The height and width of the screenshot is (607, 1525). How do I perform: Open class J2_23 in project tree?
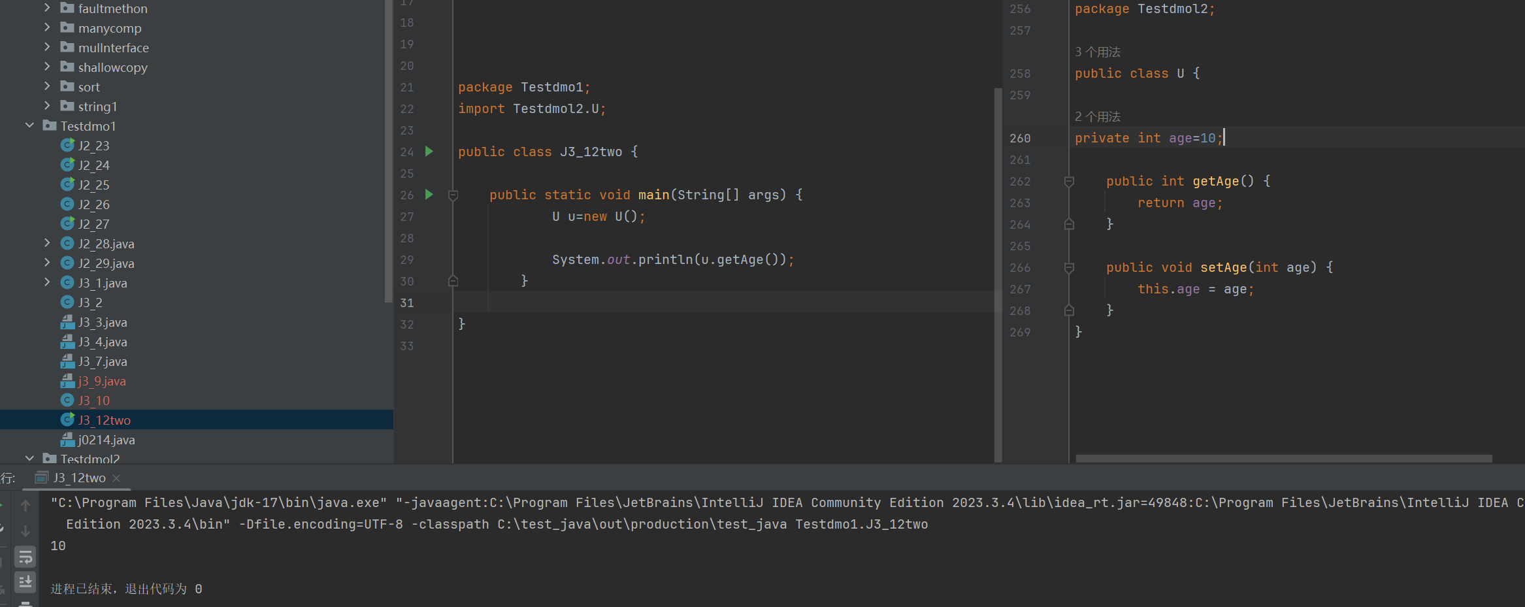tap(93, 146)
